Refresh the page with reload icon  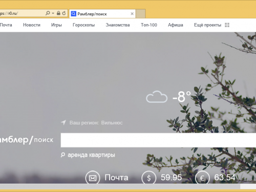point(64,13)
